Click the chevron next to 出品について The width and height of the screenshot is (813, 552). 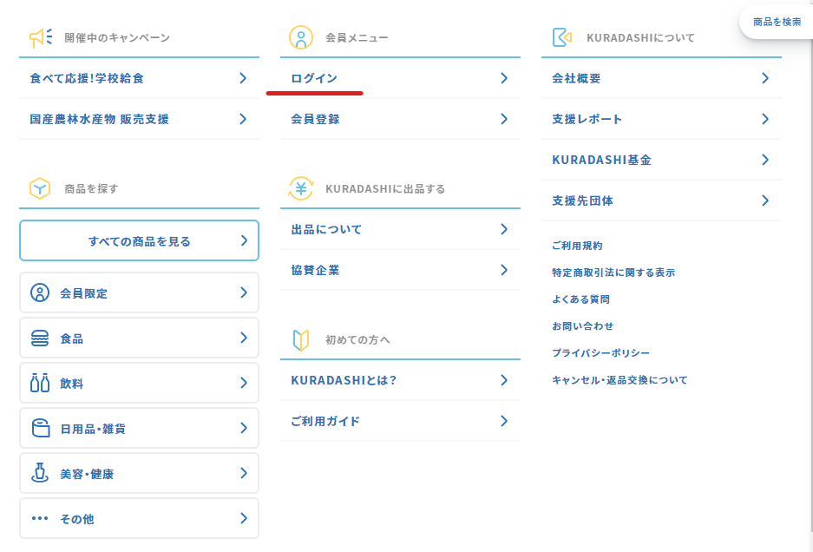pyautogui.click(x=504, y=229)
